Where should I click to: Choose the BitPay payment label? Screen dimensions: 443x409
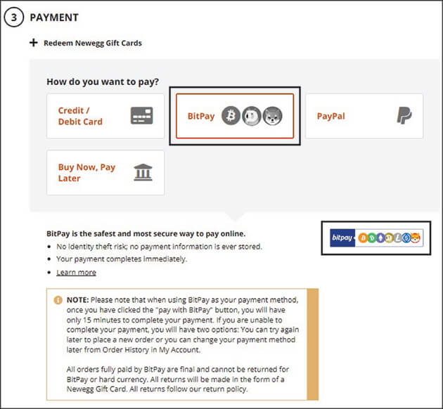[x=201, y=116]
